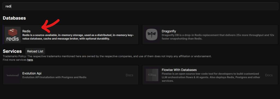Select the Redis database title
The width and height of the screenshot is (280, 99).
pos(27,31)
